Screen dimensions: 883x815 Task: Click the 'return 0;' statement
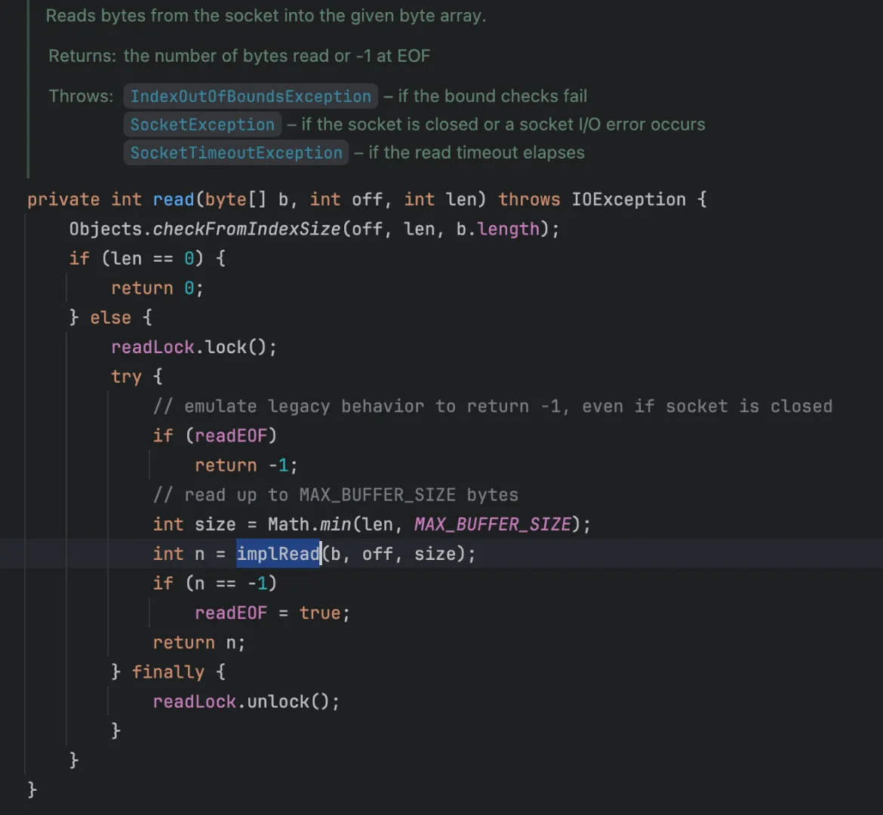157,288
